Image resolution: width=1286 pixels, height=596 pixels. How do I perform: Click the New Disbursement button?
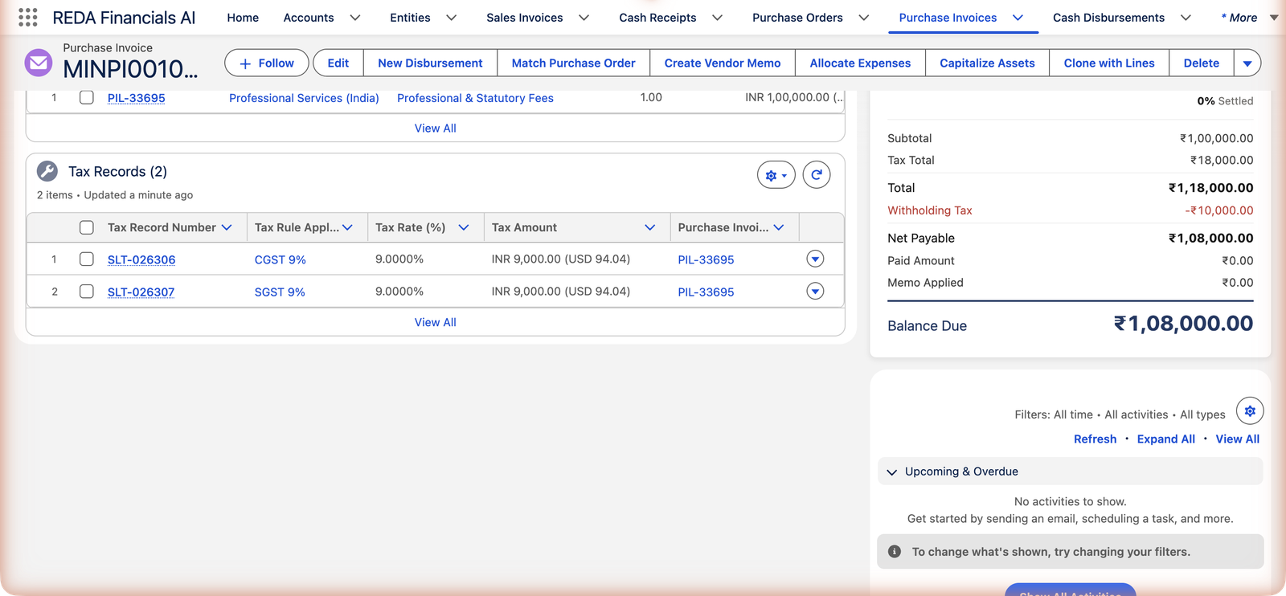tap(430, 63)
